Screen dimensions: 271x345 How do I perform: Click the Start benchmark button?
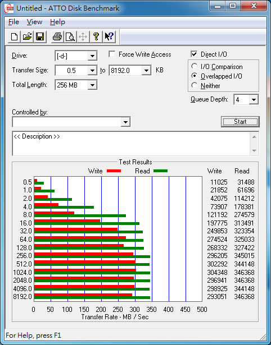[x=240, y=122]
